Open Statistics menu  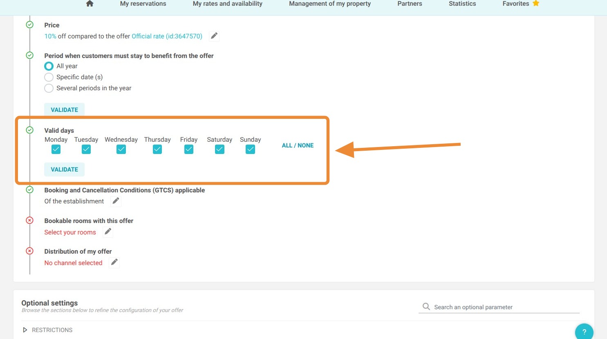[462, 4]
